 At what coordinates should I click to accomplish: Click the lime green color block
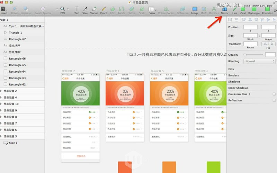[x=213, y=167]
